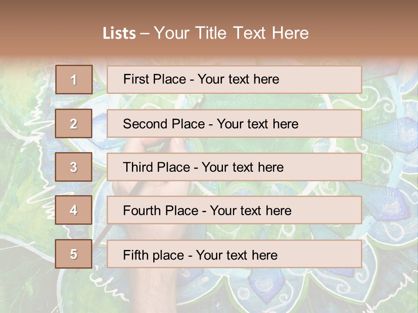
Task: Click the number 5 box
Action: (x=74, y=254)
